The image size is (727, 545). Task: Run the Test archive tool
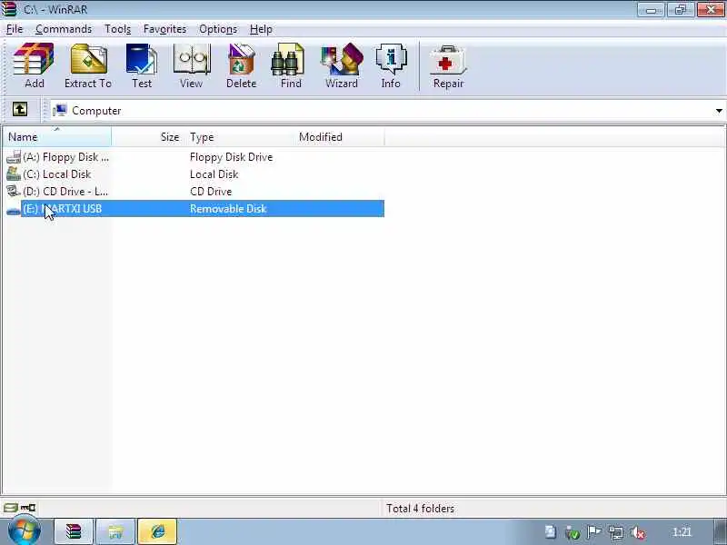142,59
